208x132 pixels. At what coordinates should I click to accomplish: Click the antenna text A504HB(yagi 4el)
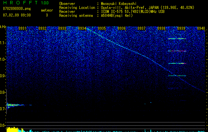[117, 16]
